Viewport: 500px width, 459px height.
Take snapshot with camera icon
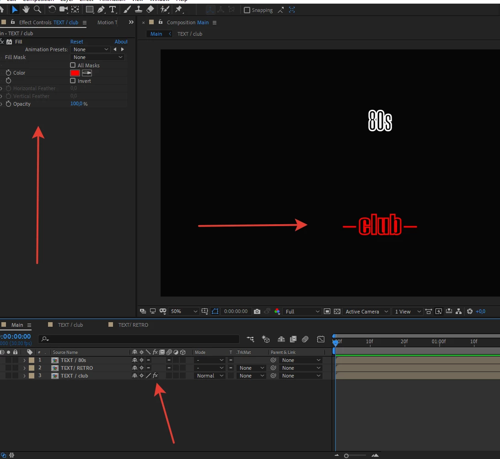pos(257,312)
